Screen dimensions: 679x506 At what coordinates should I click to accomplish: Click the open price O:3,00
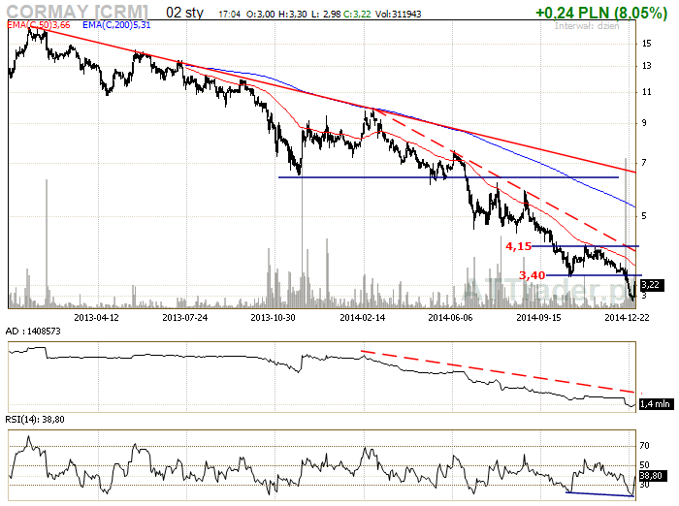[x=260, y=15]
